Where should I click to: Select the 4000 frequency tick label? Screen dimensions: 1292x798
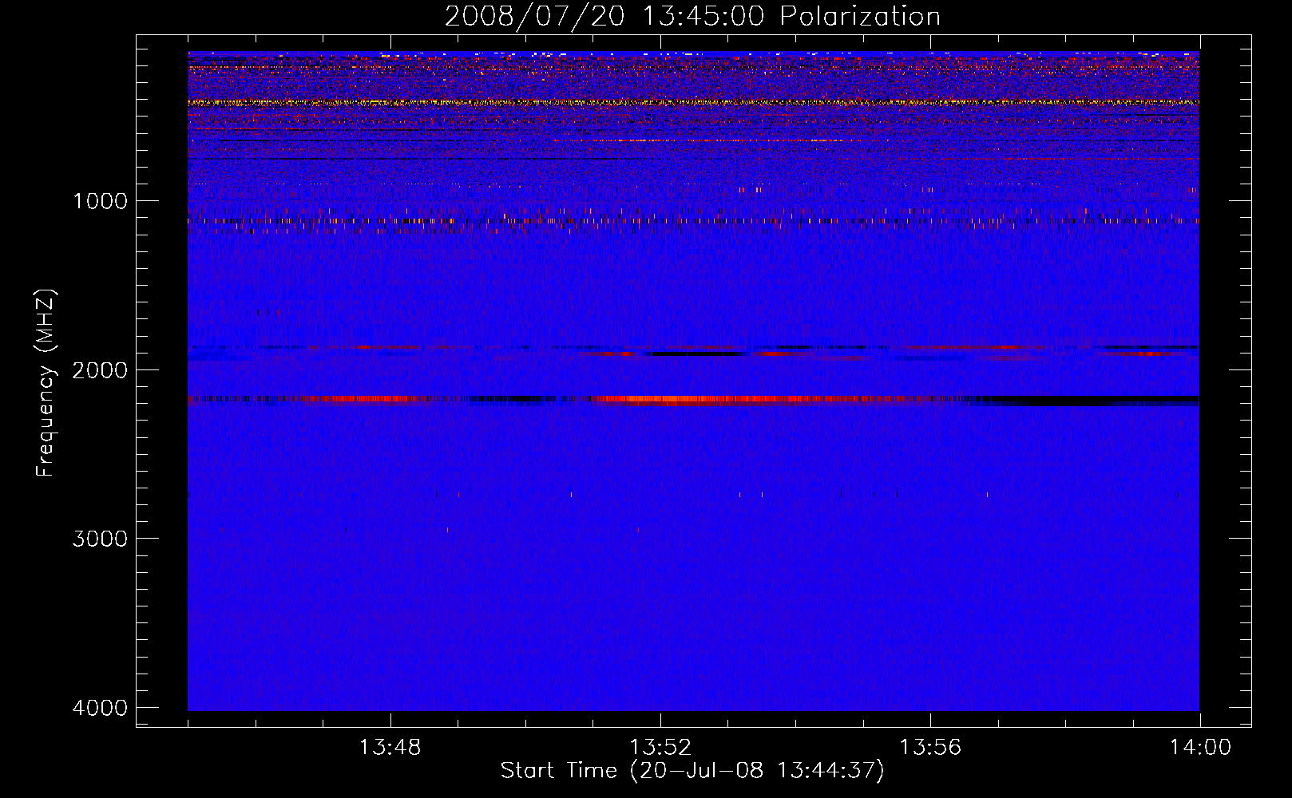(x=100, y=708)
